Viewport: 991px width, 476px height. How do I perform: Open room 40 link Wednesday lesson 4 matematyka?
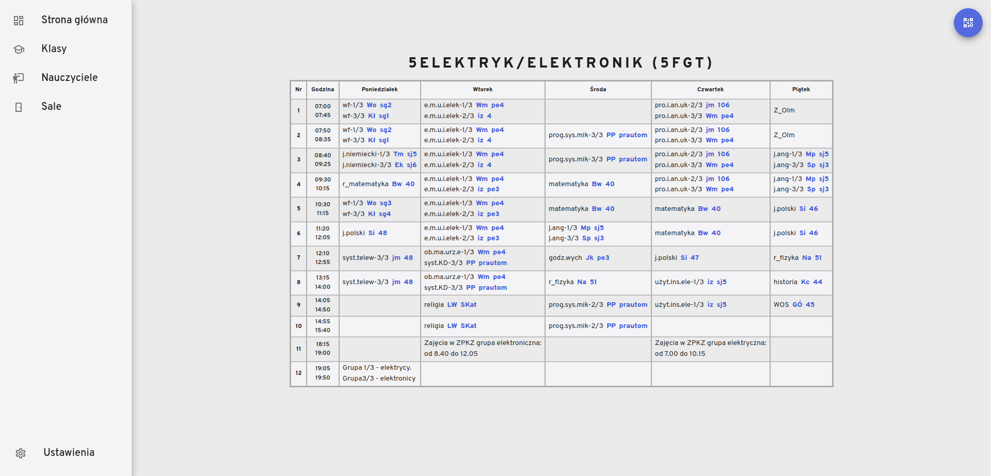tap(610, 184)
